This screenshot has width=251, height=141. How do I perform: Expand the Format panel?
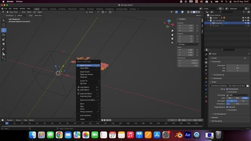coord(214,58)
